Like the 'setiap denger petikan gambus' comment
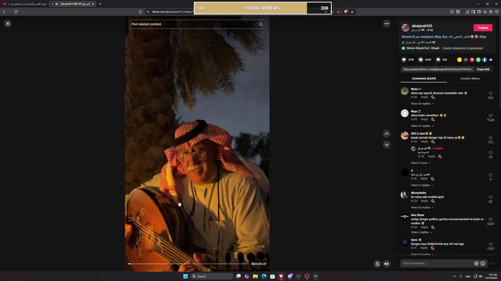 coord(490,220)
